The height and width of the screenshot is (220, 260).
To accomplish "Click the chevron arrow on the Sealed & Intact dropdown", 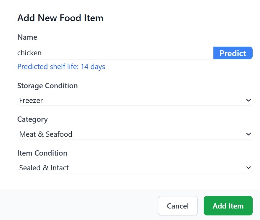I will 249,168.
